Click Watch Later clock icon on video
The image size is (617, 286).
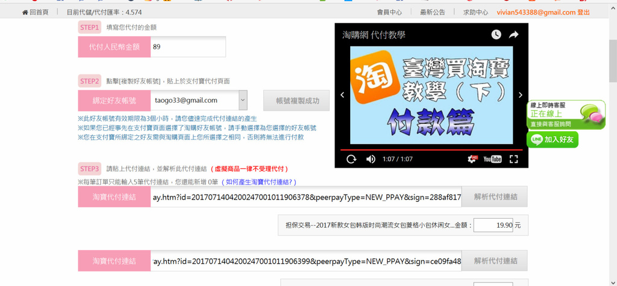click(x=496, y=34)
